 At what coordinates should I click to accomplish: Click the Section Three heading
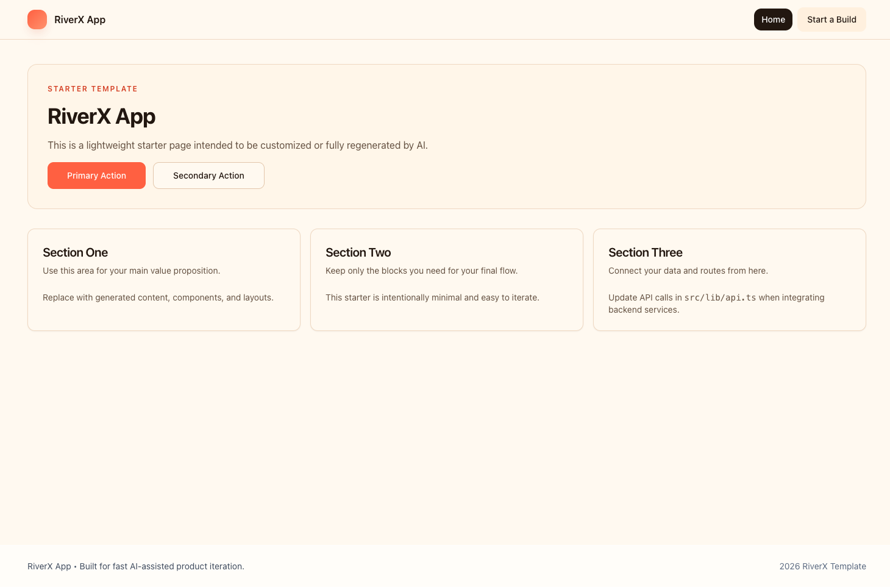[646, 252]
